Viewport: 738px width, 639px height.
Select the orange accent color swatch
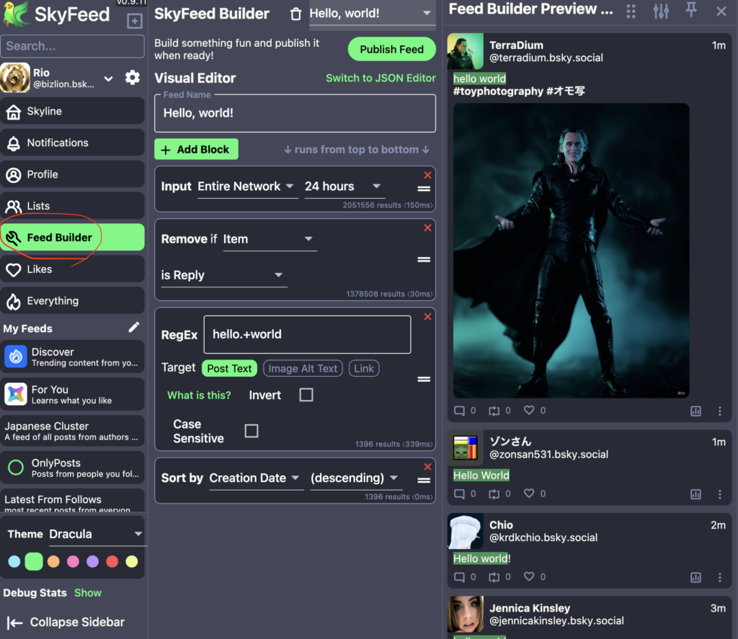coord(53,561)
